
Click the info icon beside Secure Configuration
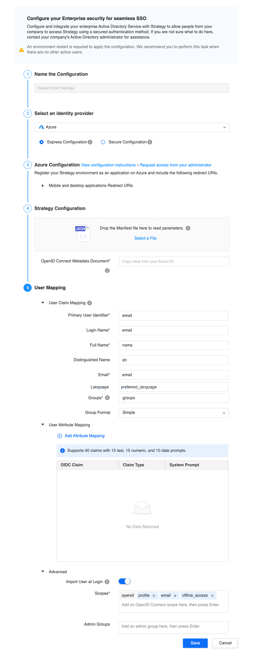[150, 142]
